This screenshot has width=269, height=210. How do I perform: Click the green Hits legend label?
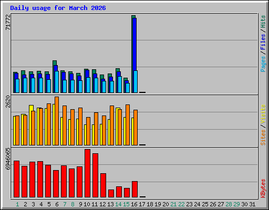coord(263,22)
